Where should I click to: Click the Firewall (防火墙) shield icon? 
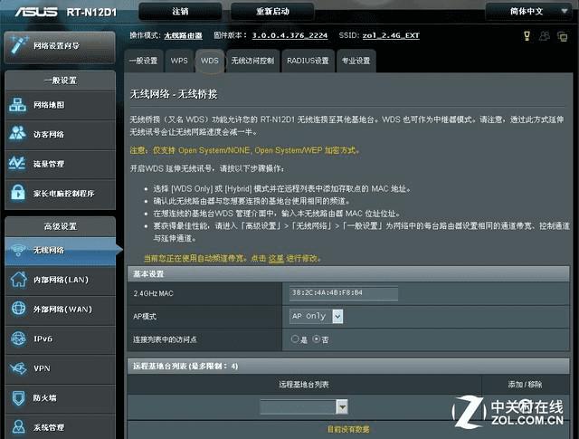point(18,398)
